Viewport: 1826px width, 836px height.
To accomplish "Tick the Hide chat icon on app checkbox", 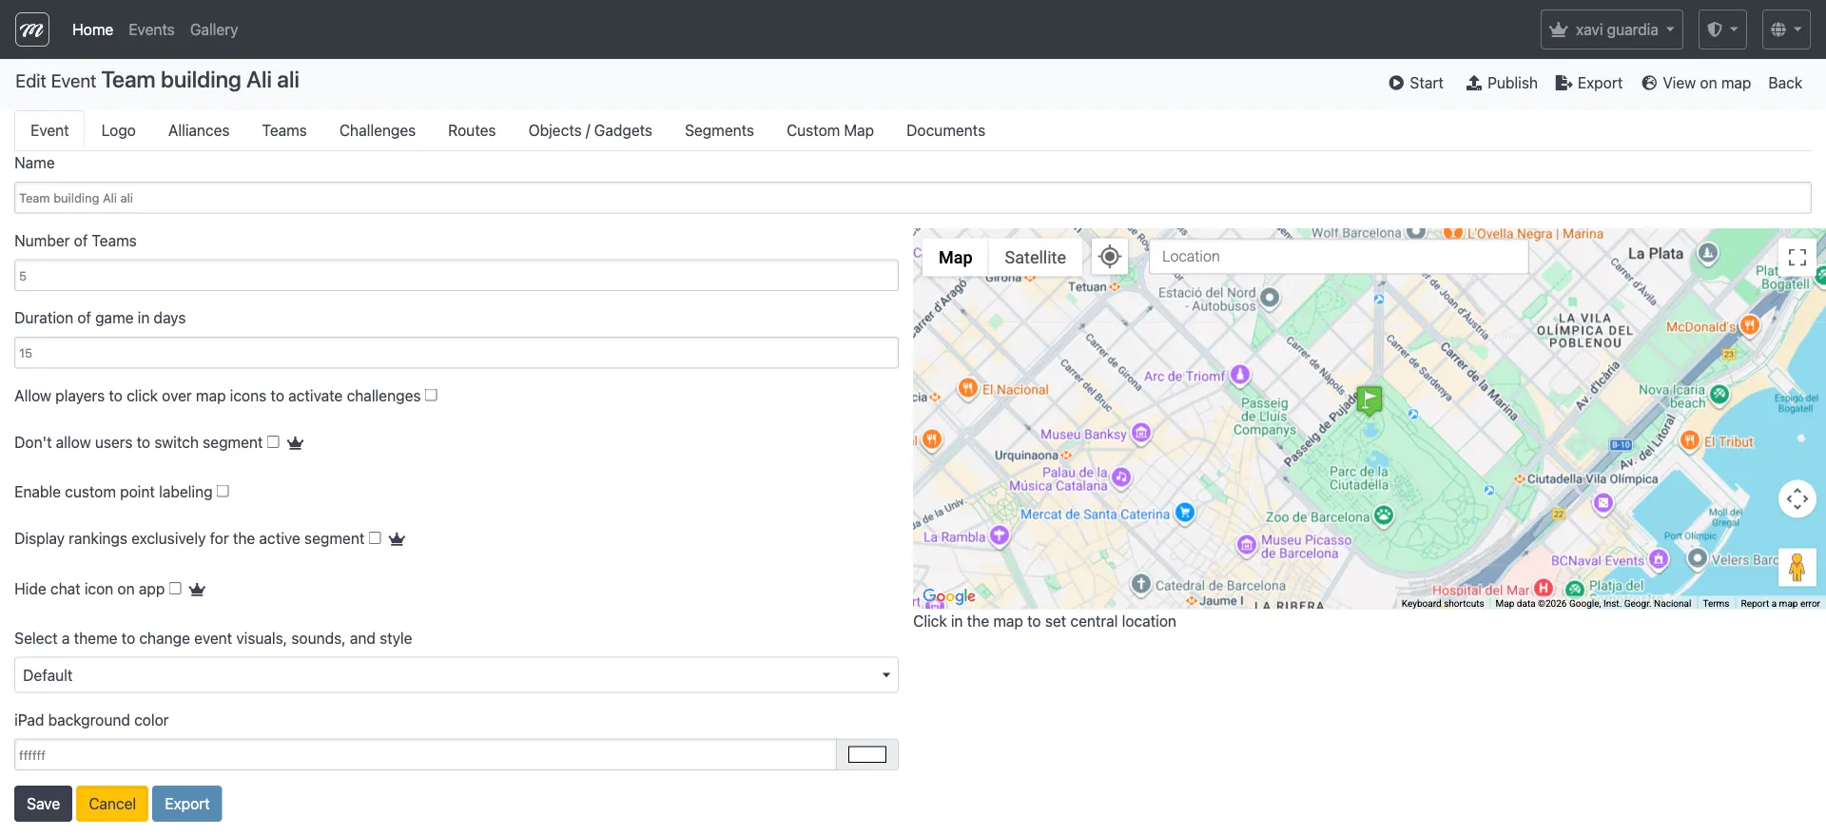I will [175, 589].
